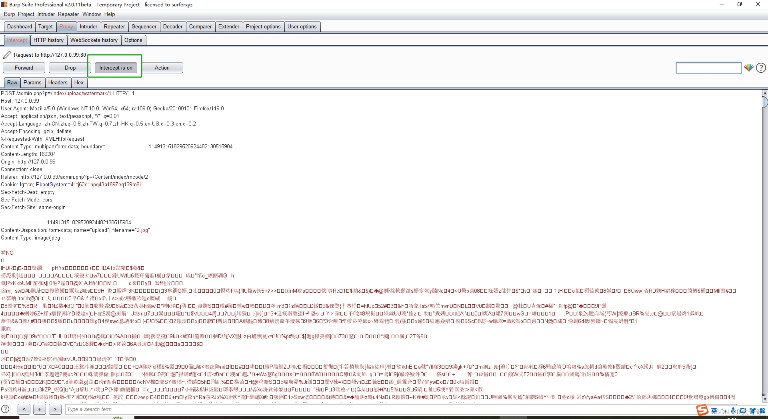768x419 pixels.
Task: Click the scrollbar down arrow
Action: [765, 399]
